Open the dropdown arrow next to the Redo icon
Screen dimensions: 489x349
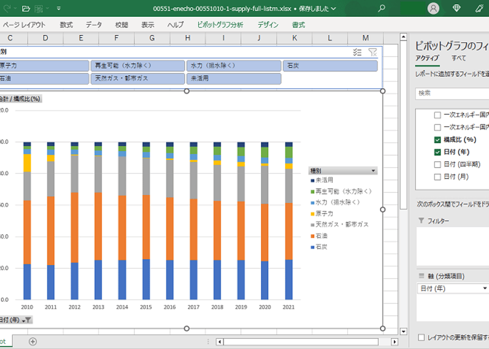pos(15,8)
